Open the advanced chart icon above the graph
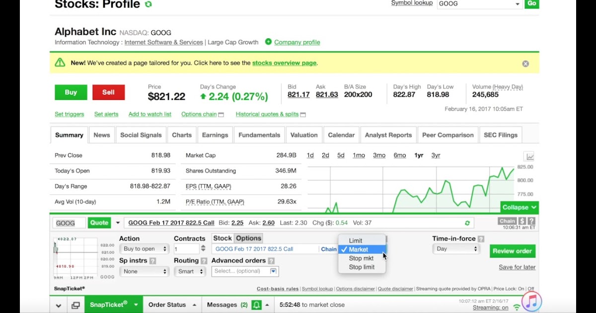Image resolution: width=596 pixels, height=313 pixels. click(530, 156)
